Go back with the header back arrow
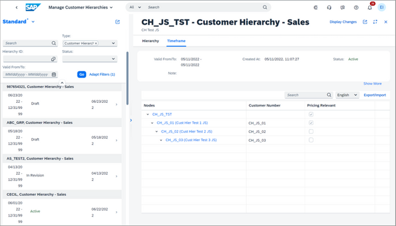396x226 pixels. coord(17,7)
